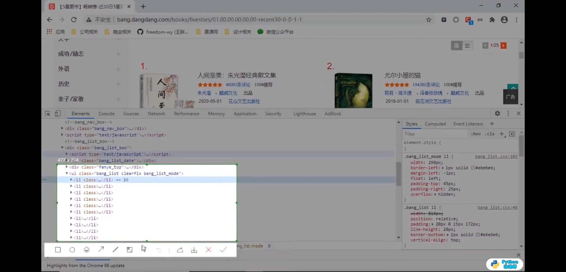This screenshot has height=272, width=566.
Task: Reload the current page
Action: 74,20
